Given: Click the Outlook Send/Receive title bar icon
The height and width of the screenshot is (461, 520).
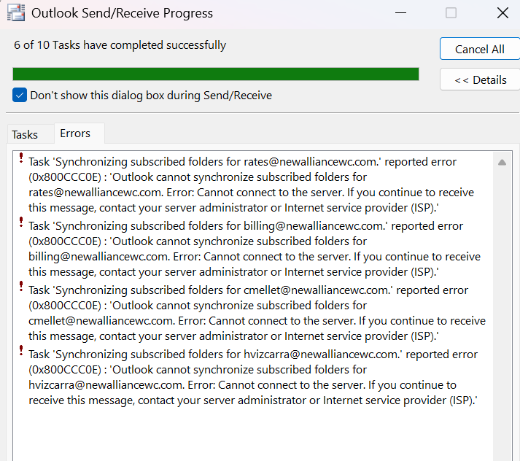Looking at the screenshot, I should tap(15, 12).
